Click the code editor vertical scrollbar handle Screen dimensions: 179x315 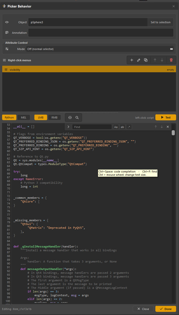pyautogui.click(x=173, y=133)
